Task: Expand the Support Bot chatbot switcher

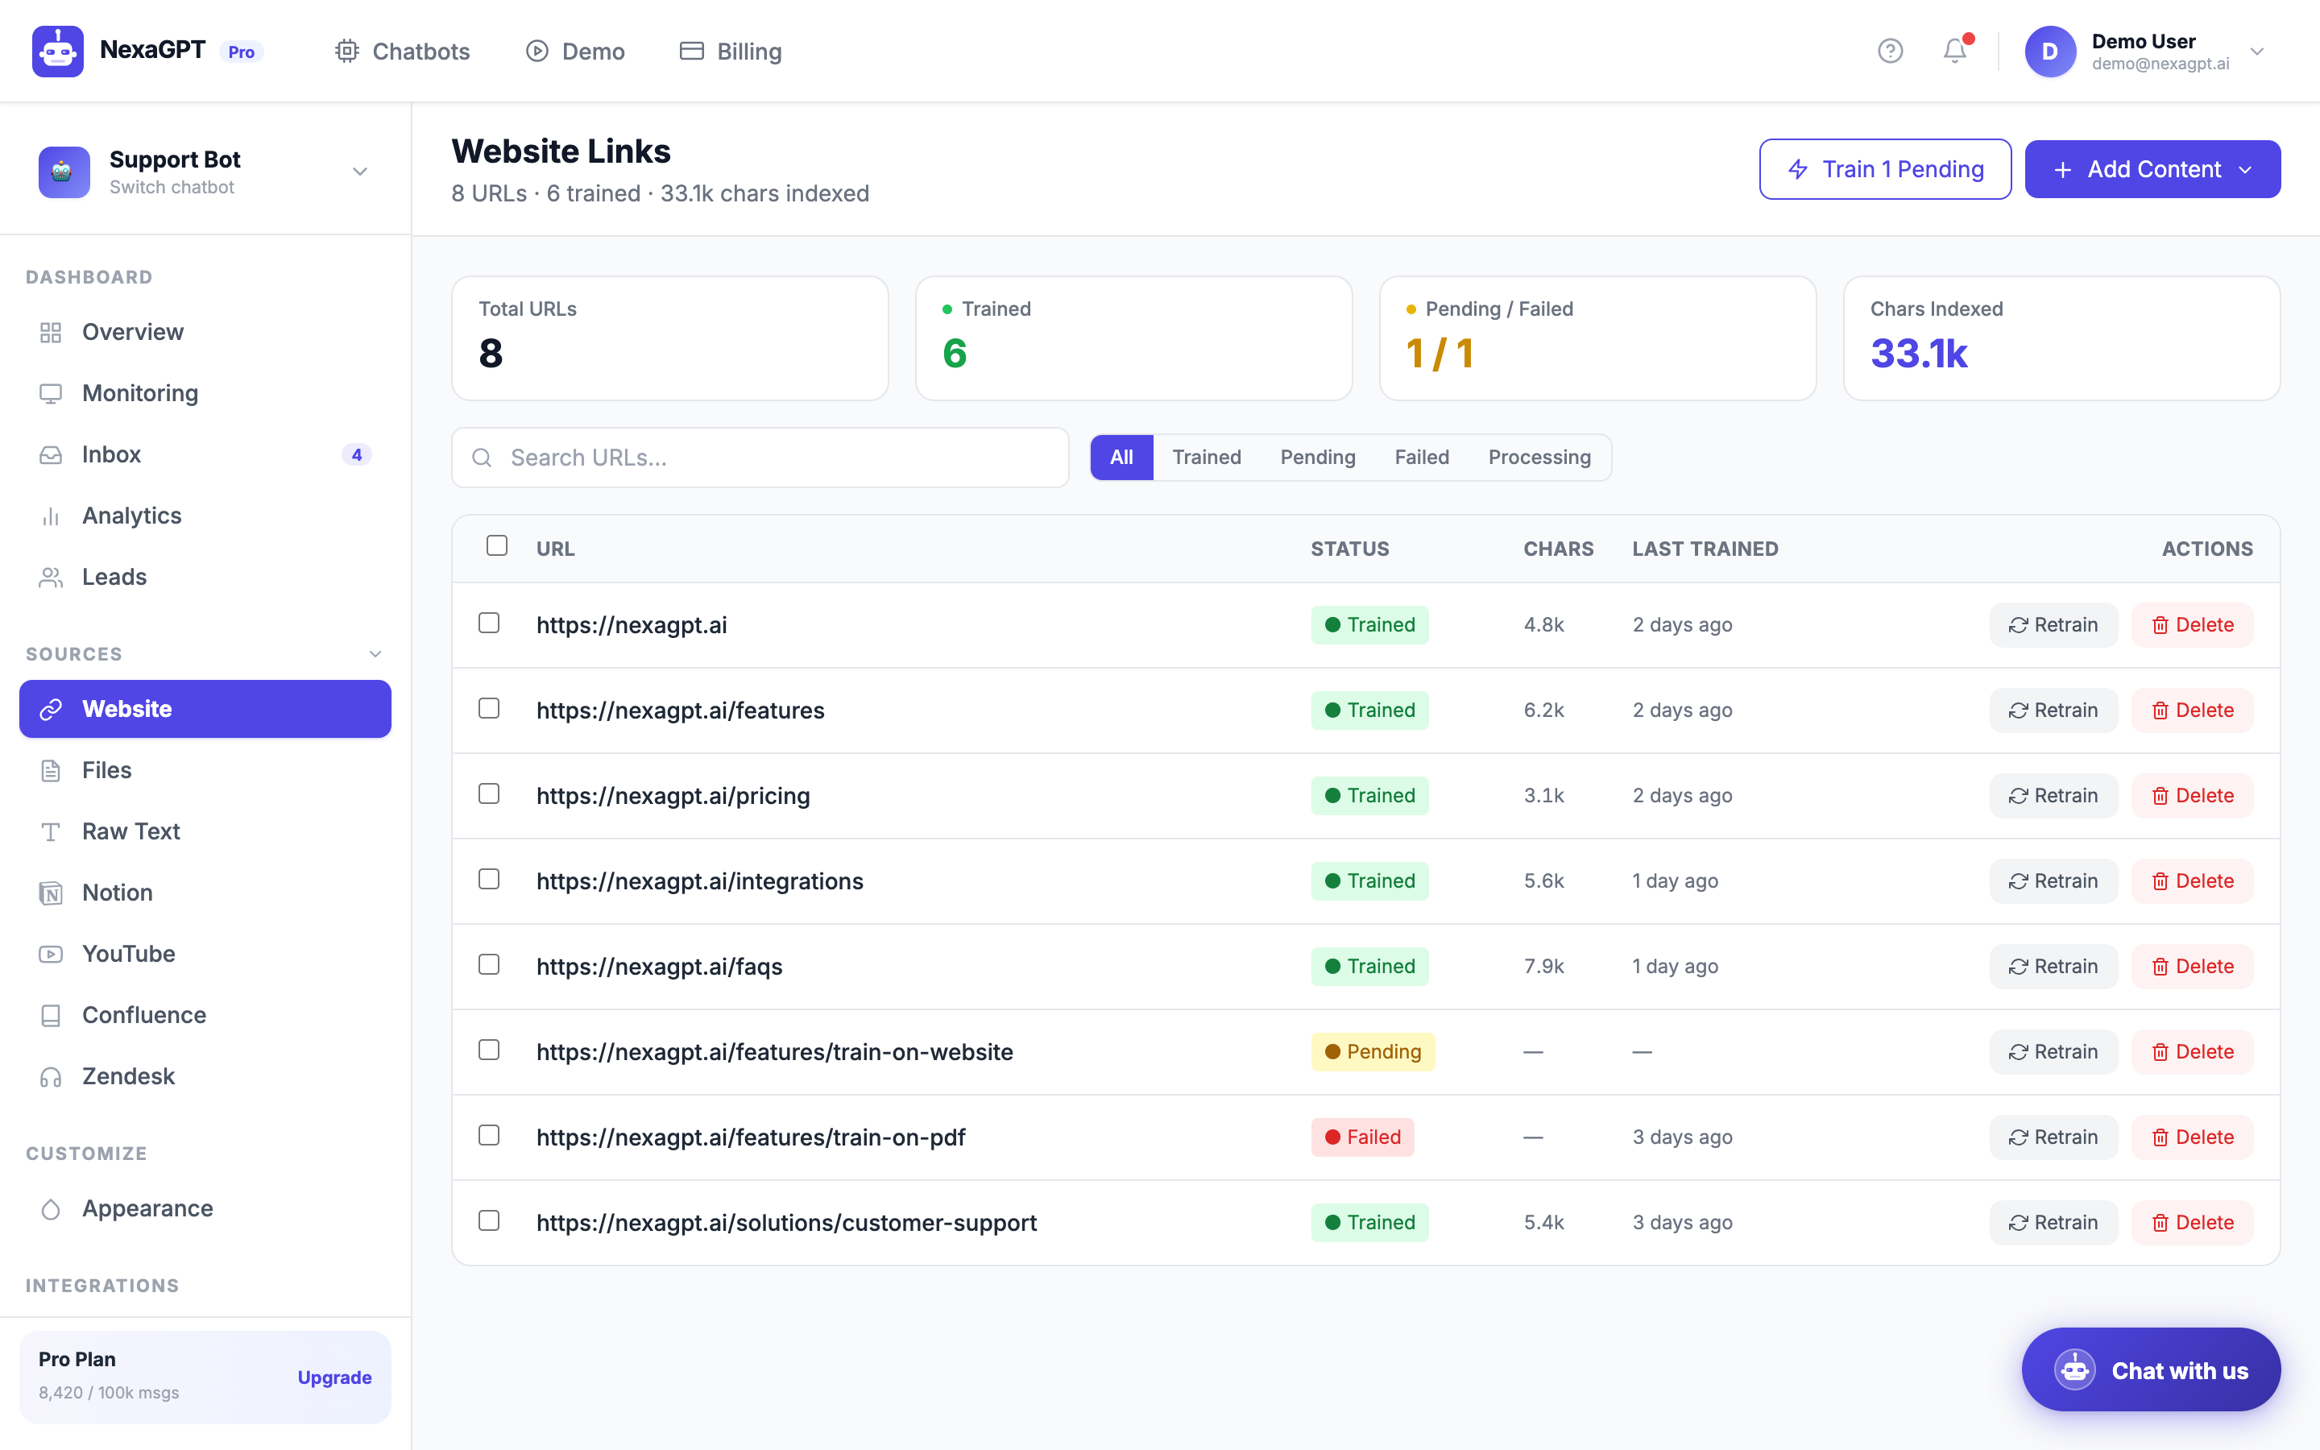Action: point(359,172)
